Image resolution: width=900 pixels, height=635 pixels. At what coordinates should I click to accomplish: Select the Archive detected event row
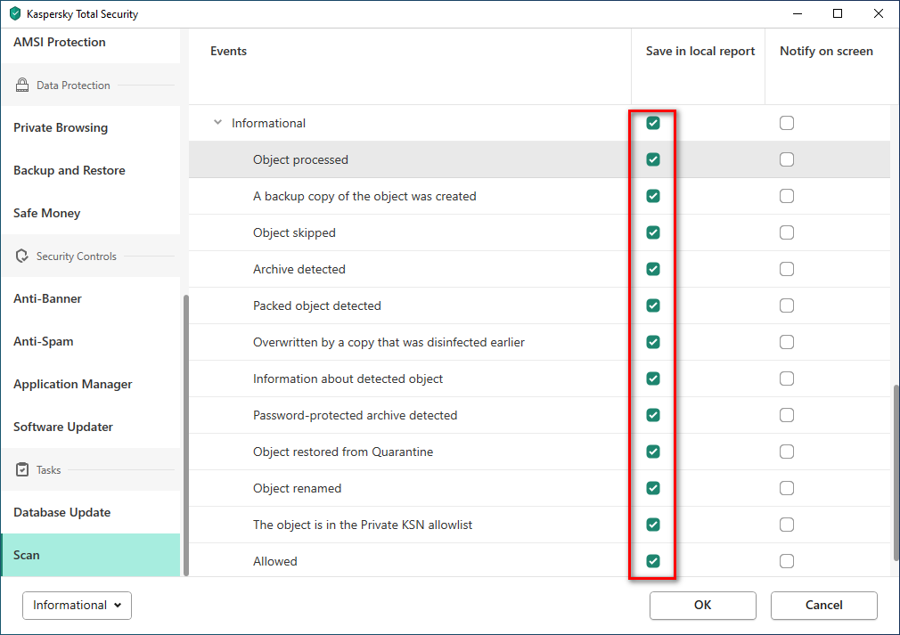pyautogui.click(x=539, y=269)
